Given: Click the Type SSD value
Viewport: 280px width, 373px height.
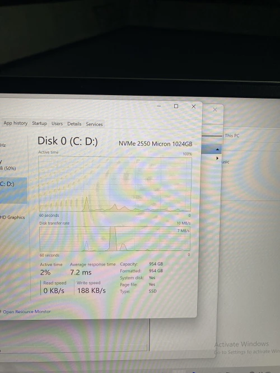Looking at the screenshot, I should tap(153, 291).
